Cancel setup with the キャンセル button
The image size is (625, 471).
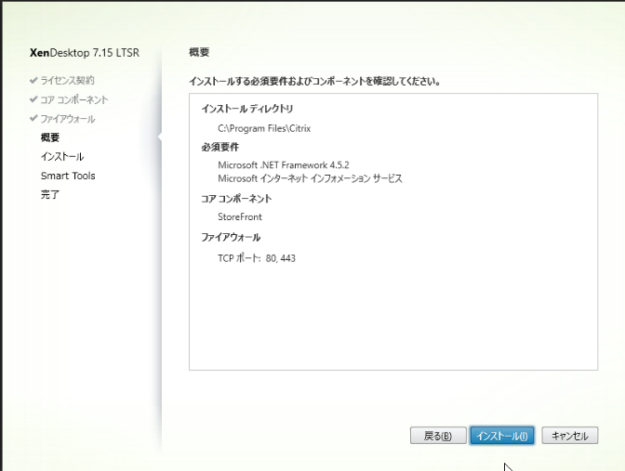(570, 436)
